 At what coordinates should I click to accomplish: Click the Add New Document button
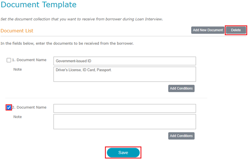(x=208, y=30)
